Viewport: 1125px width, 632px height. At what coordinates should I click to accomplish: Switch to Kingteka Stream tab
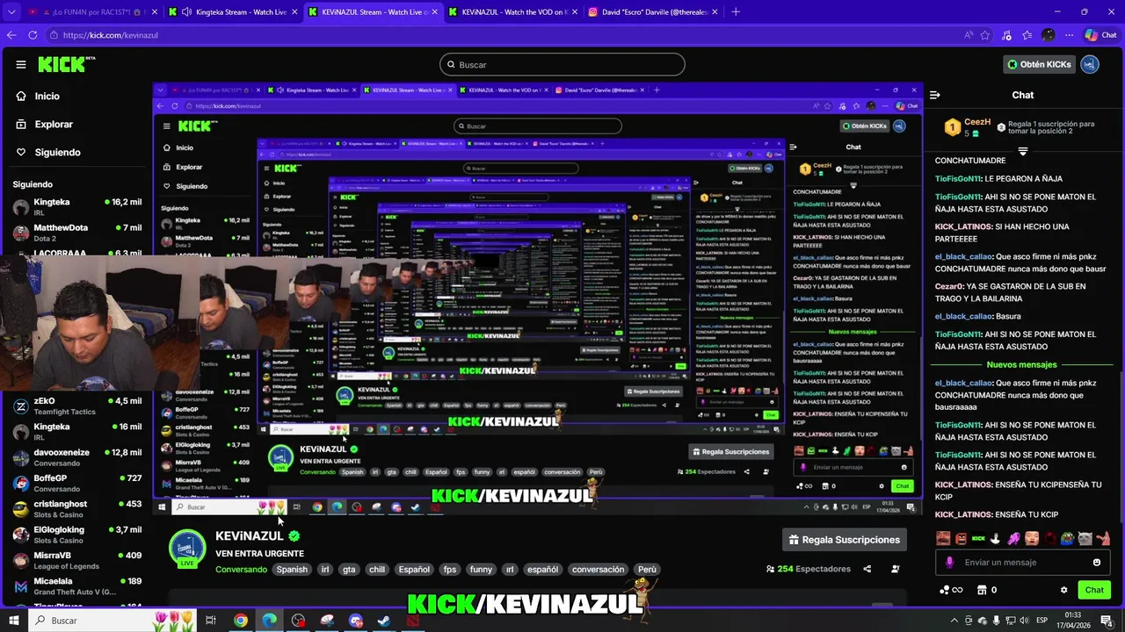click(232, 11)
